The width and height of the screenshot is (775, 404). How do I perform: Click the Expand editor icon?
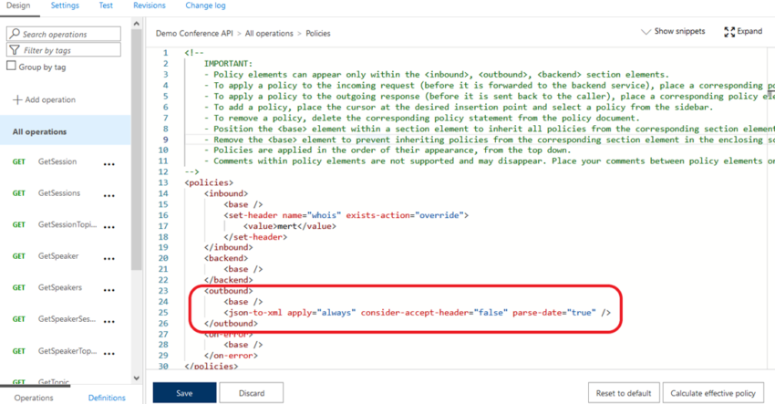coord(729,32)
